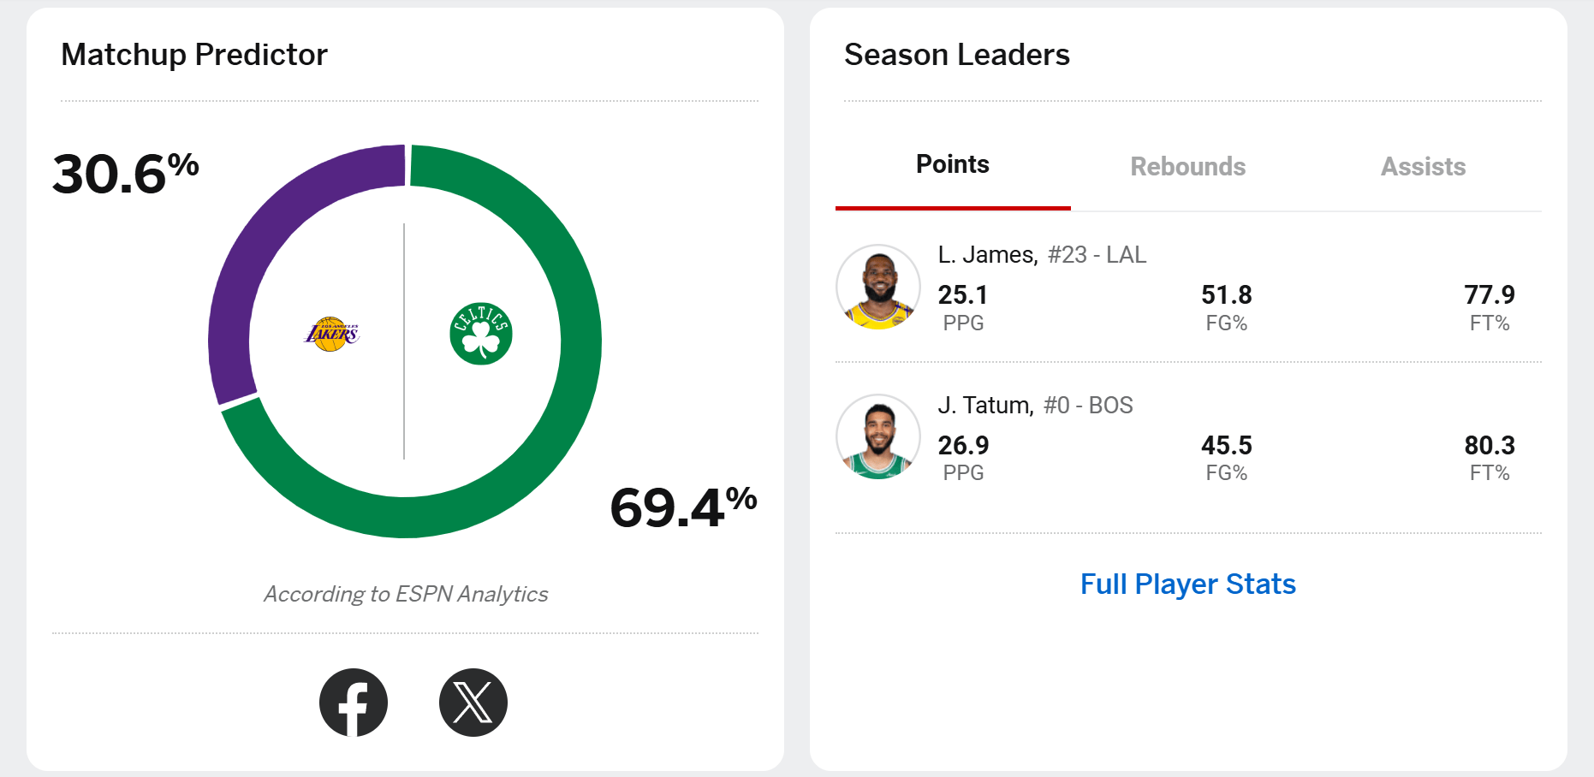Screen dimensions: 1594x777
Task: Switch to the Assists tab
Action: tap(1424, 167)
